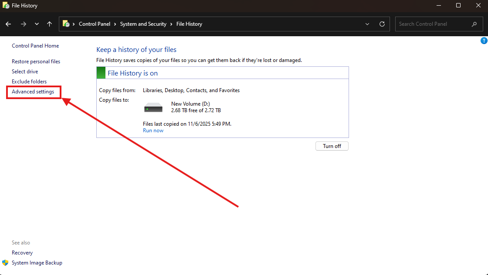Click 'Files last copied on 11/6/2025 5:49 PM.' text
The width and height of the screenshot is (488, 275).
187,124
